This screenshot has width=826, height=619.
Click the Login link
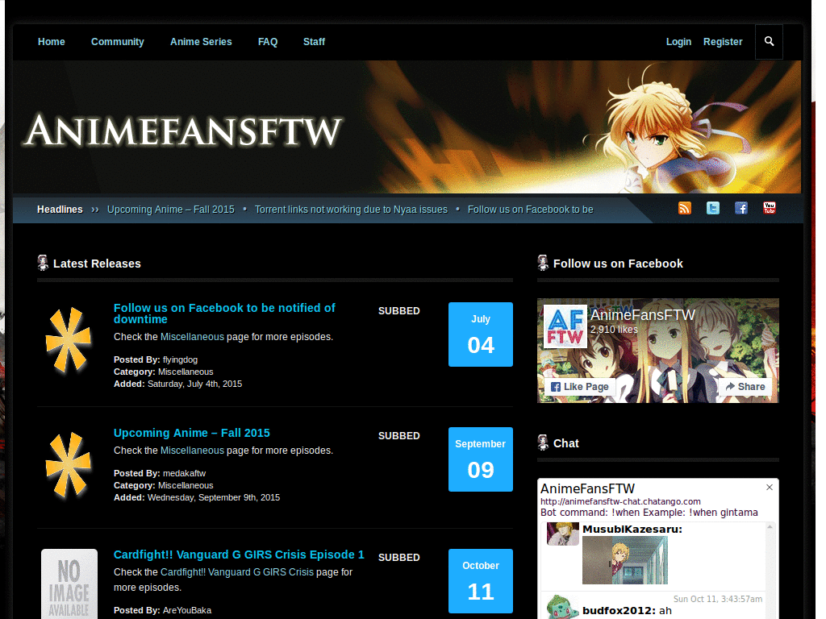(x=678, y=42)
